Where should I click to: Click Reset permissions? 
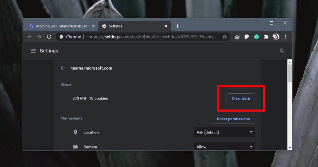[233, 119]
